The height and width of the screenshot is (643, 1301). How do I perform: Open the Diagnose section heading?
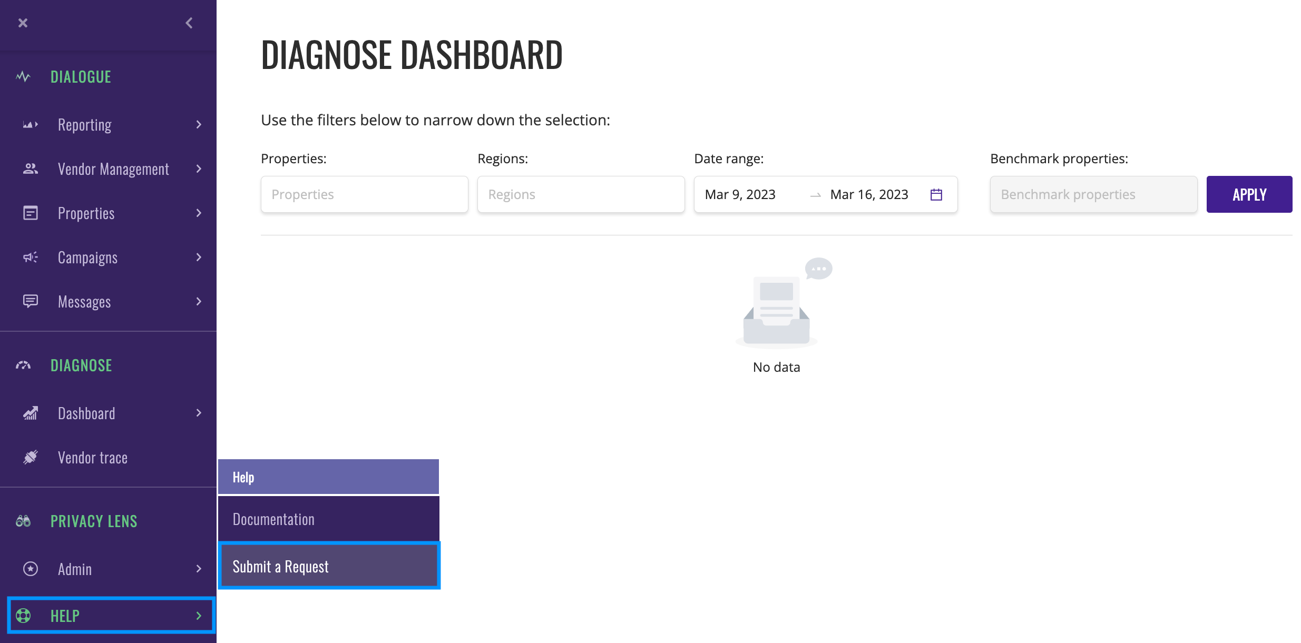click(81, 365)
